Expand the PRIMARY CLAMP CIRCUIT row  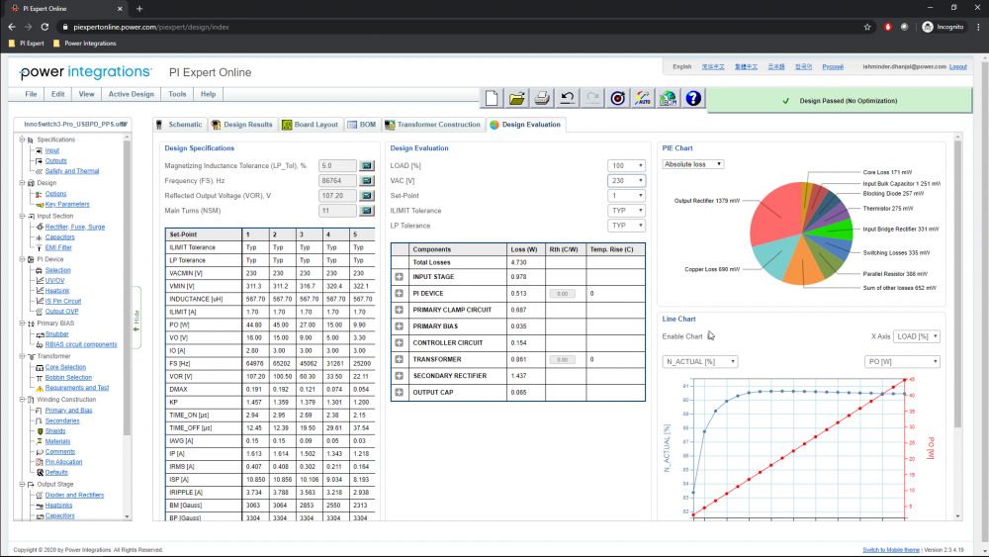point(400,310)
